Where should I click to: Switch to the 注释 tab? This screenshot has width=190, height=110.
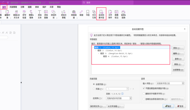(22, 7)
